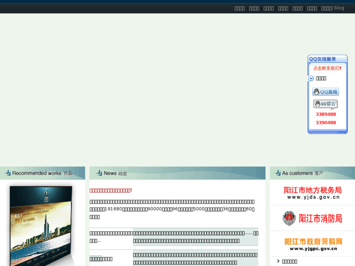Click the fire department badge icon

(289, 219)
